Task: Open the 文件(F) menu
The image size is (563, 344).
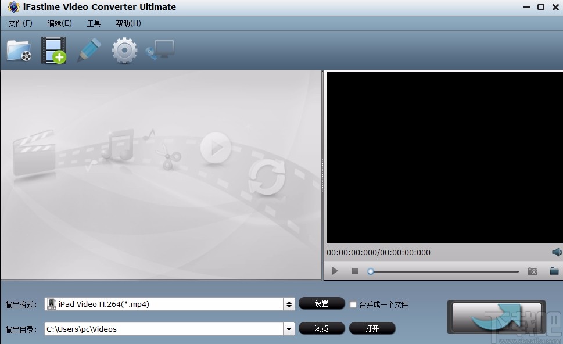Action: [20, 23]
